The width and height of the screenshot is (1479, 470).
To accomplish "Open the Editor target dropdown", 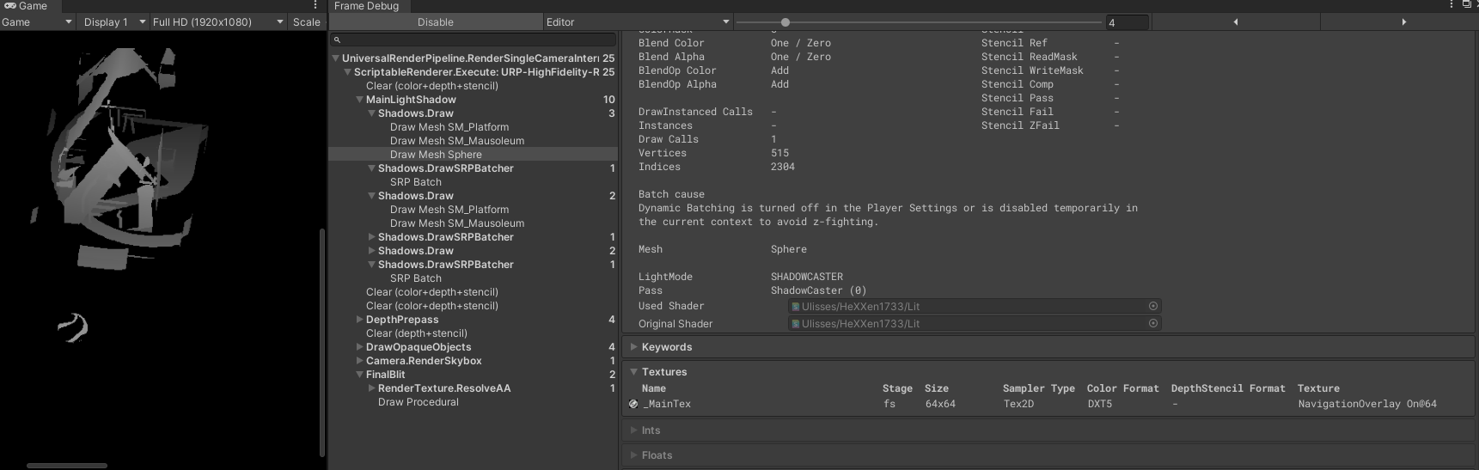I will coord(637,22).
